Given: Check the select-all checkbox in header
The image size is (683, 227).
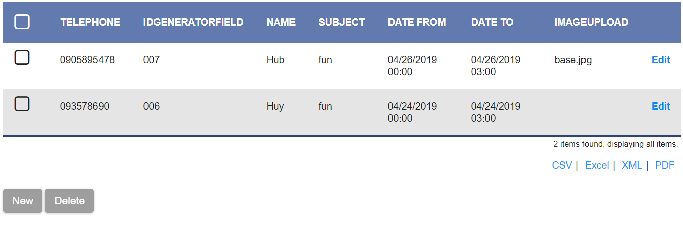Looking at the screenshot, I should click(22, 22).
